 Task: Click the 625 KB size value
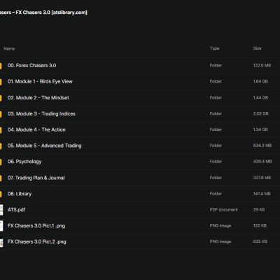260,241
